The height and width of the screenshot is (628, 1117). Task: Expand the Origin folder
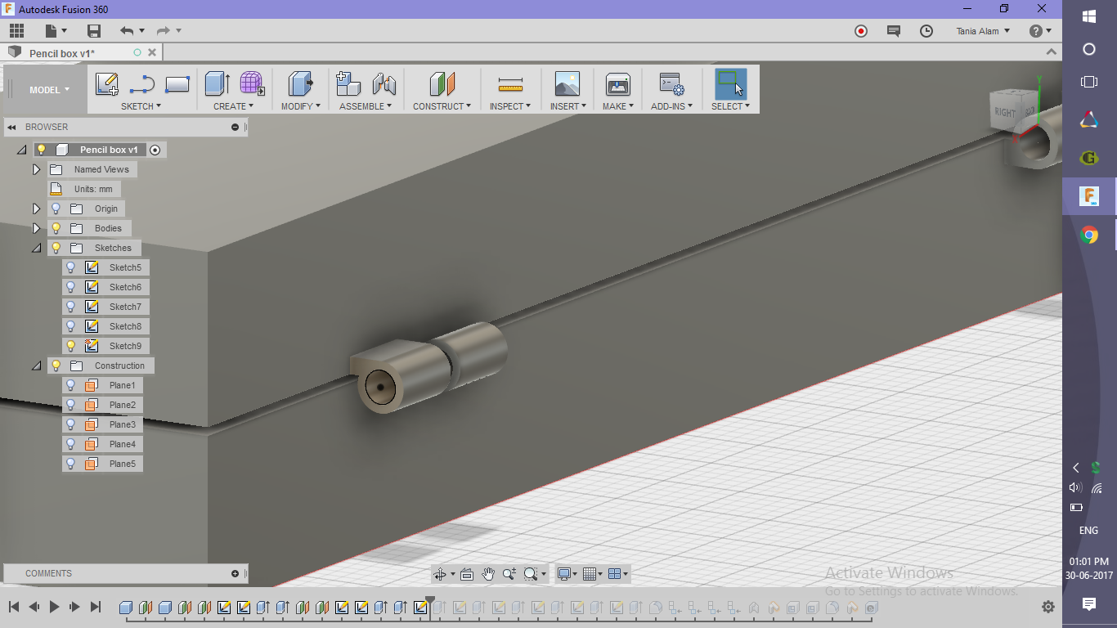coord(36,209)
